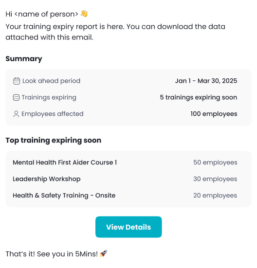The height and width of the screenshot is (268, 257).
Task: Click the Summary heading
Action: [24, 59]
